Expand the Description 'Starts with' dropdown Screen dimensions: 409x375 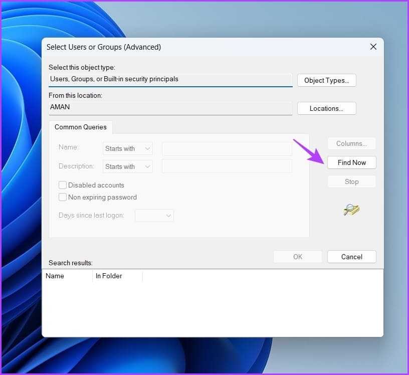click(x=127, y=166)
